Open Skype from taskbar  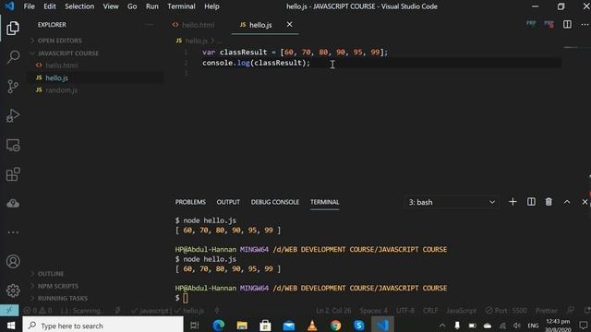coord(359,326)
